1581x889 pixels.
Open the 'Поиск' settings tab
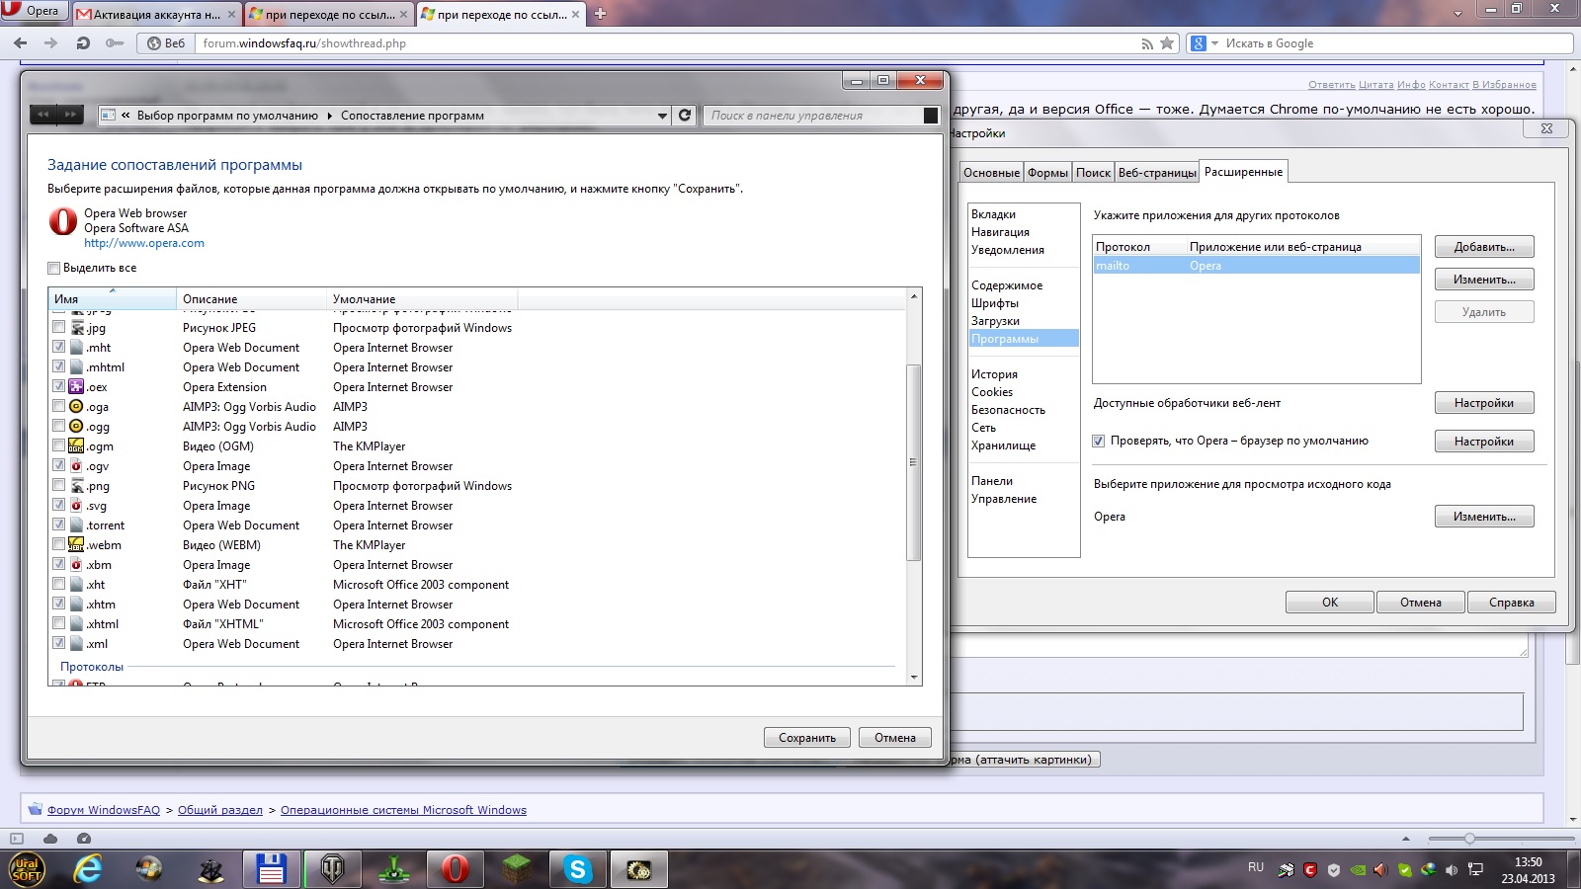click(1093, 173)
